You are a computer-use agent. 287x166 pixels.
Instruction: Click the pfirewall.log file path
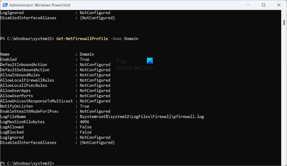point(142,117)
